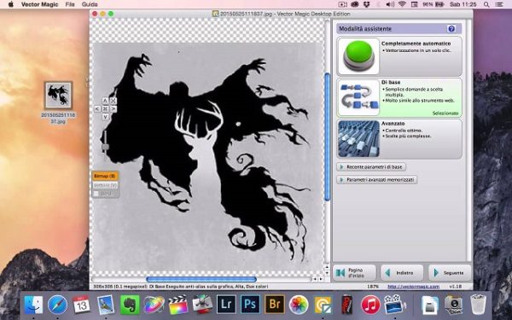512x320 pixels.
Task: Click the volume icon in menu bar
Action: coord(390,4)
